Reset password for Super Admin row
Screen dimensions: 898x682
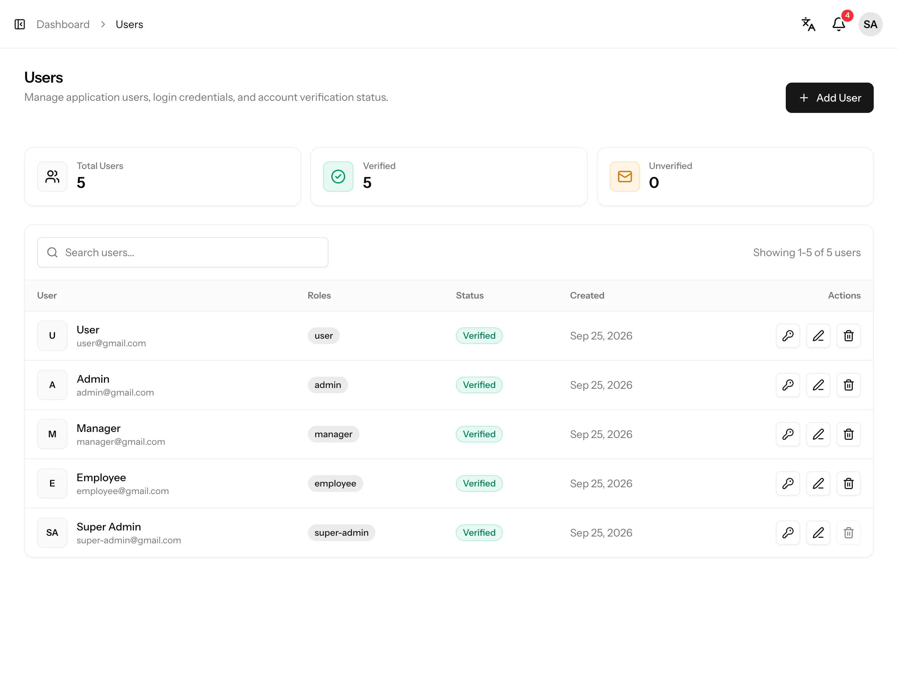point(788,533)
